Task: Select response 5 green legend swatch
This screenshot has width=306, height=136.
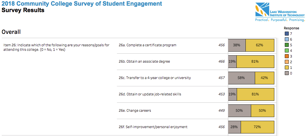Action: pos(286,45)
